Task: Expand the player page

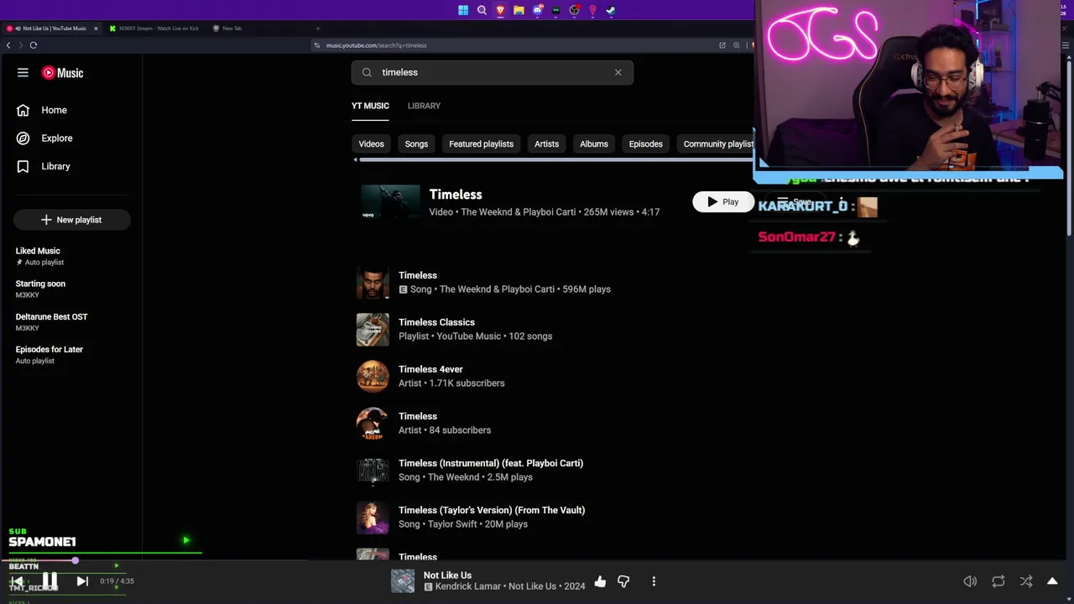Action: click(1052, 581)
